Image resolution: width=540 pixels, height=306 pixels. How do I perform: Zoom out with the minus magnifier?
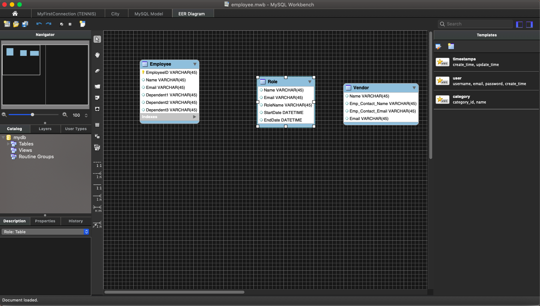click(x=5, y=115)
